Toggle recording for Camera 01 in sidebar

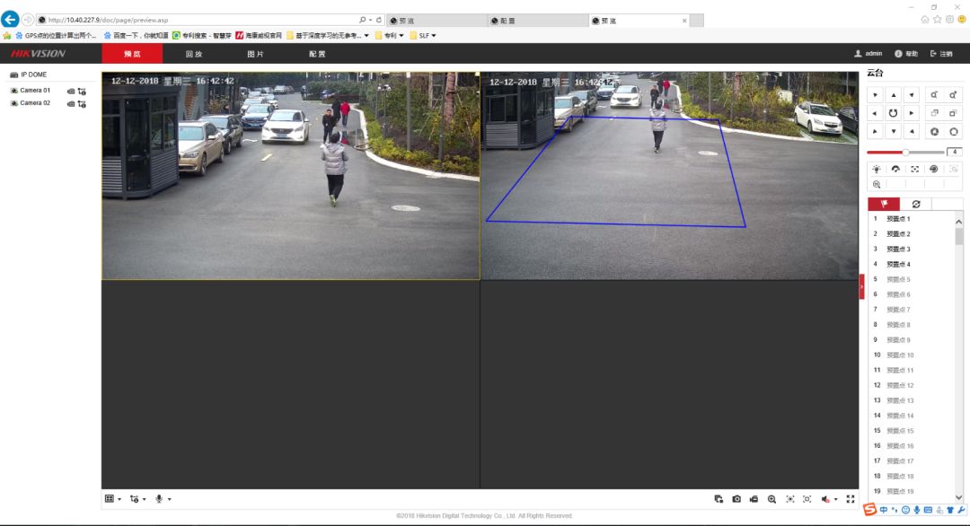click(x=71, y=91)
